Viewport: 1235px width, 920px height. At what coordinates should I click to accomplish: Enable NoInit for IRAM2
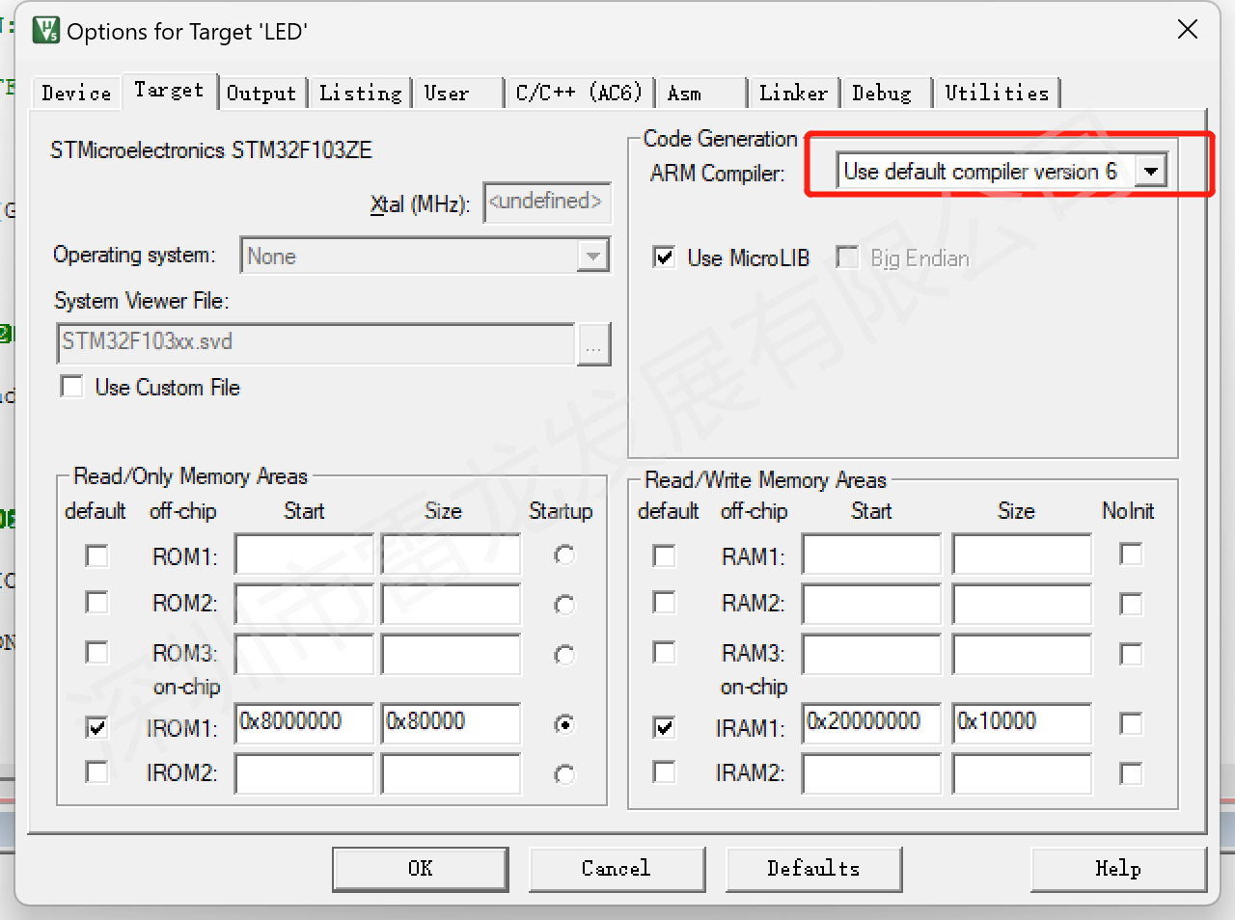1131,774
